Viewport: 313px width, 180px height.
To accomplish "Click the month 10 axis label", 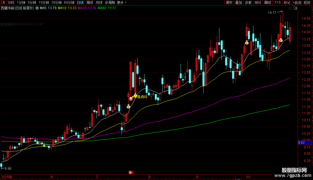I will (248, 177).
